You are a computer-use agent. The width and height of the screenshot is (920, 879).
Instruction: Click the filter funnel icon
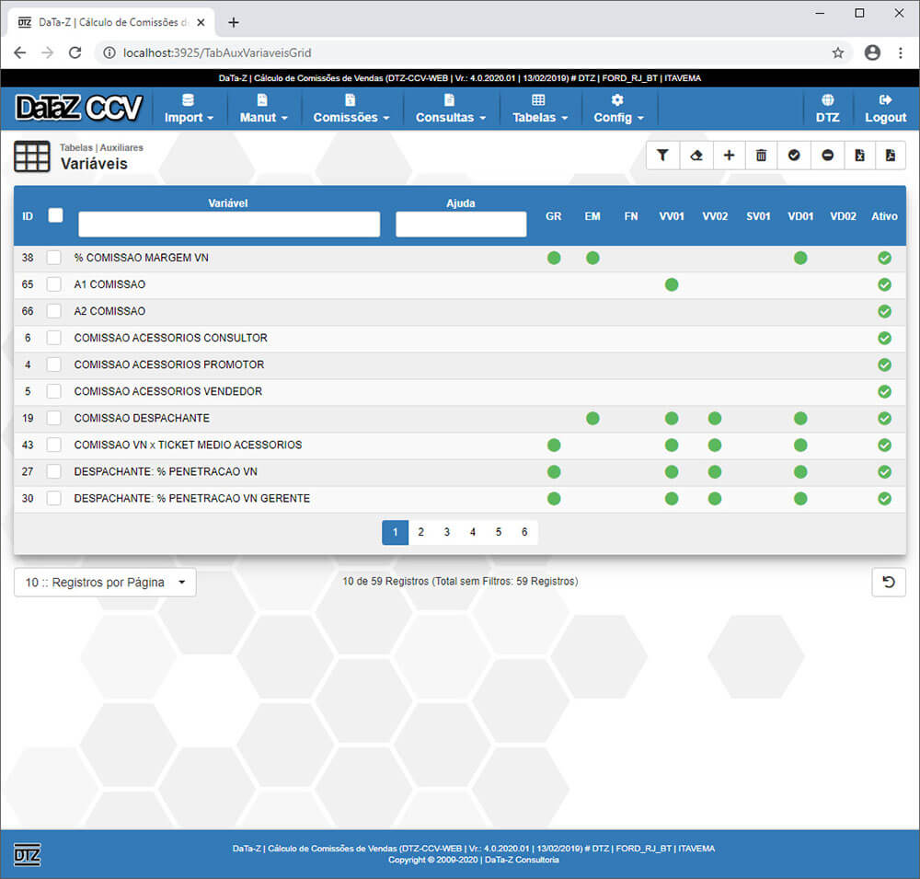pos(662,156)
